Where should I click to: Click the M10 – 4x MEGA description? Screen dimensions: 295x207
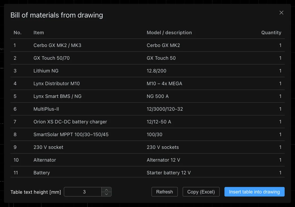[165, 84]
